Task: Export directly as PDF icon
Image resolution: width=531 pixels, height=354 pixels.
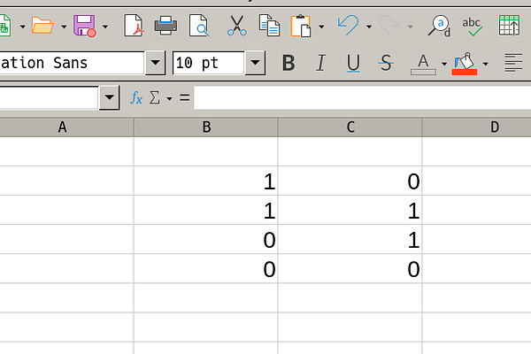Action: tap(134, 26)
